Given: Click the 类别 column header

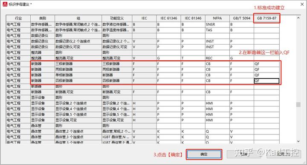Looking at the screenshot, I should coord(43,18).
